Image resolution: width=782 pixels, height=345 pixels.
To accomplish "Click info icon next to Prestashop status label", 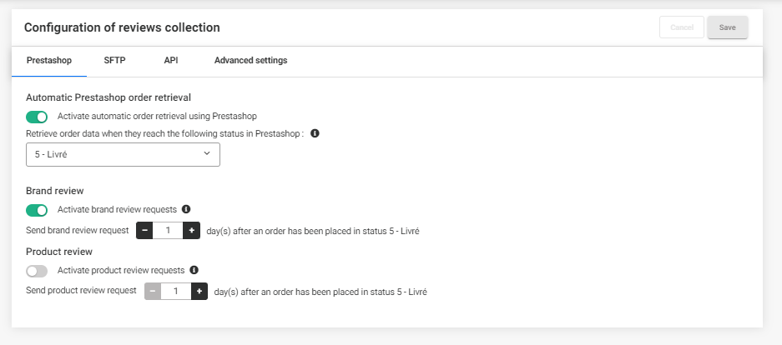I will [315, 133].
